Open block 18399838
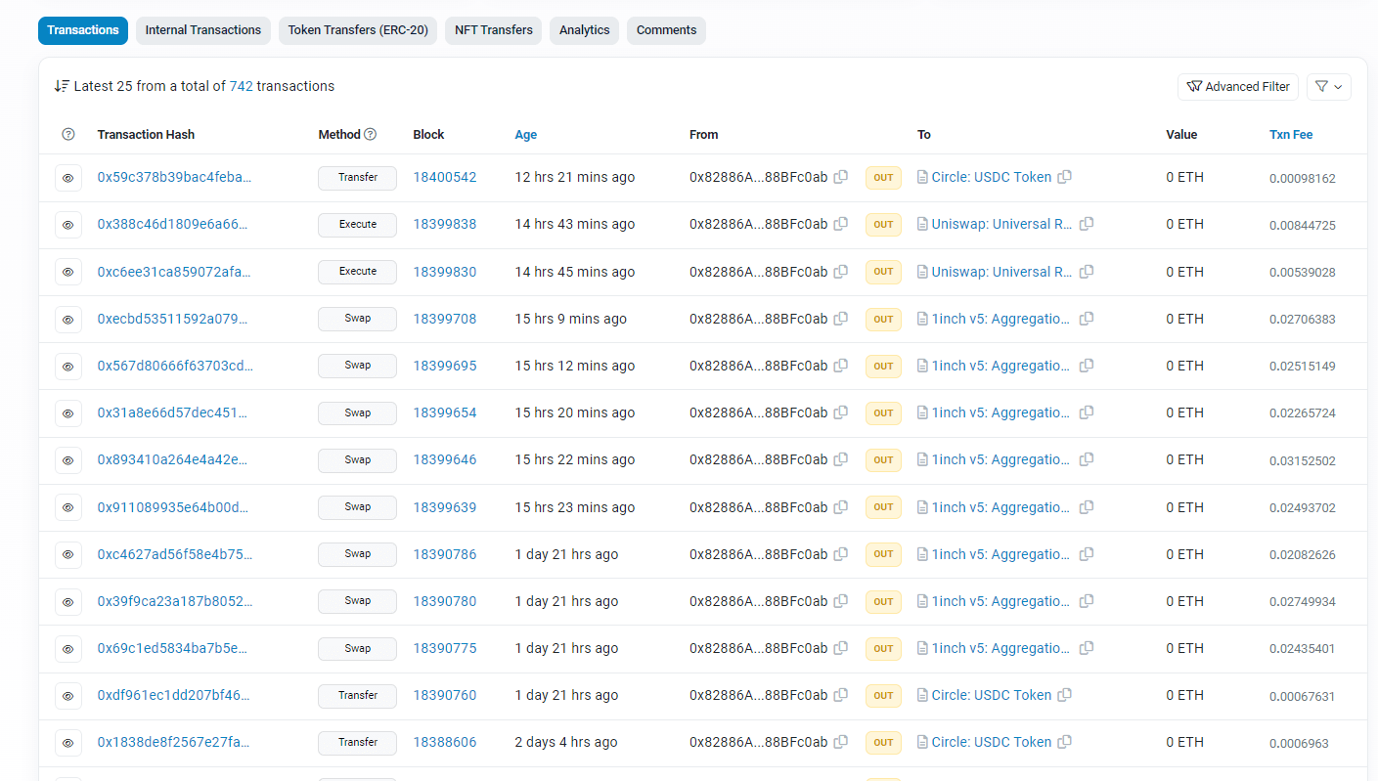Viewport: 1378px width, 781px height. pos(445,224)
